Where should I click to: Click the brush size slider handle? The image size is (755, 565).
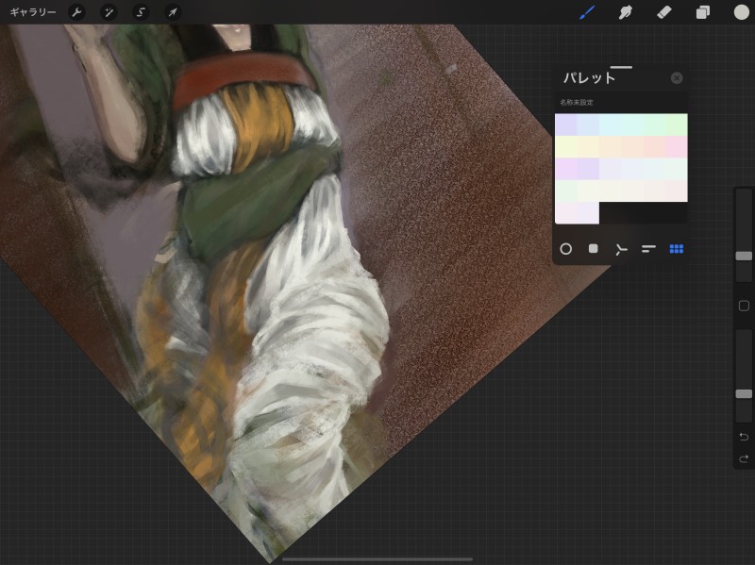tap(744, 256)
